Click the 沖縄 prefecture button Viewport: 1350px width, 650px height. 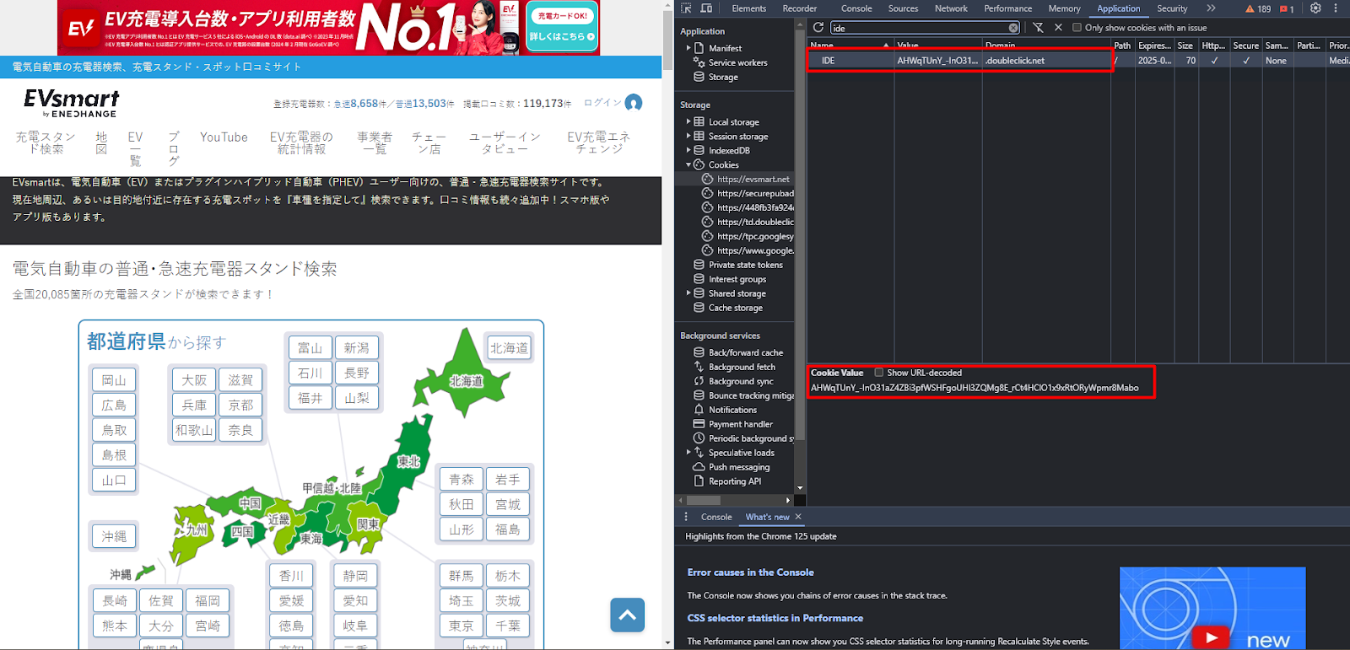point(114,536)
